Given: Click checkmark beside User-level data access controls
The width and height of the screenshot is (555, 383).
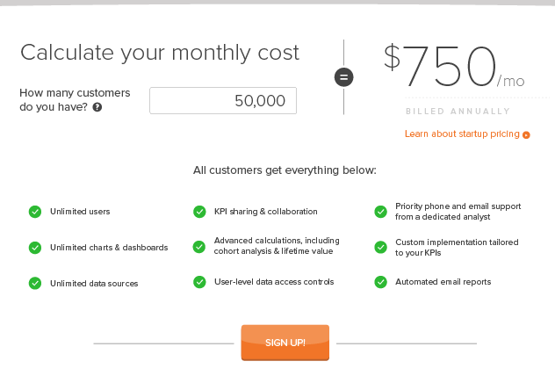Looking at the screenshot, I should pyautogui.click(x=199, y=282).
